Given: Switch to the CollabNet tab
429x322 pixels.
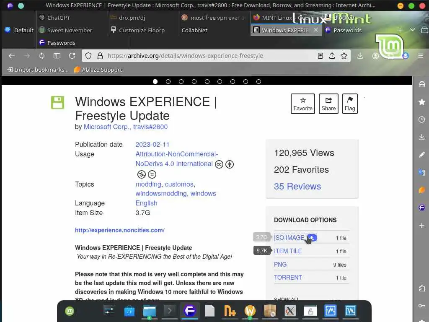Looking at the screenshot, I should [215, 30].
